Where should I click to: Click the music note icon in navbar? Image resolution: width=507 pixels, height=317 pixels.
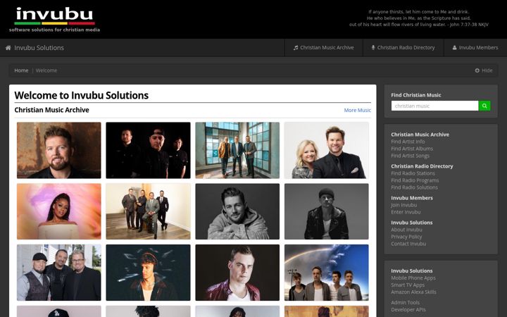click(x=296, y=48)
